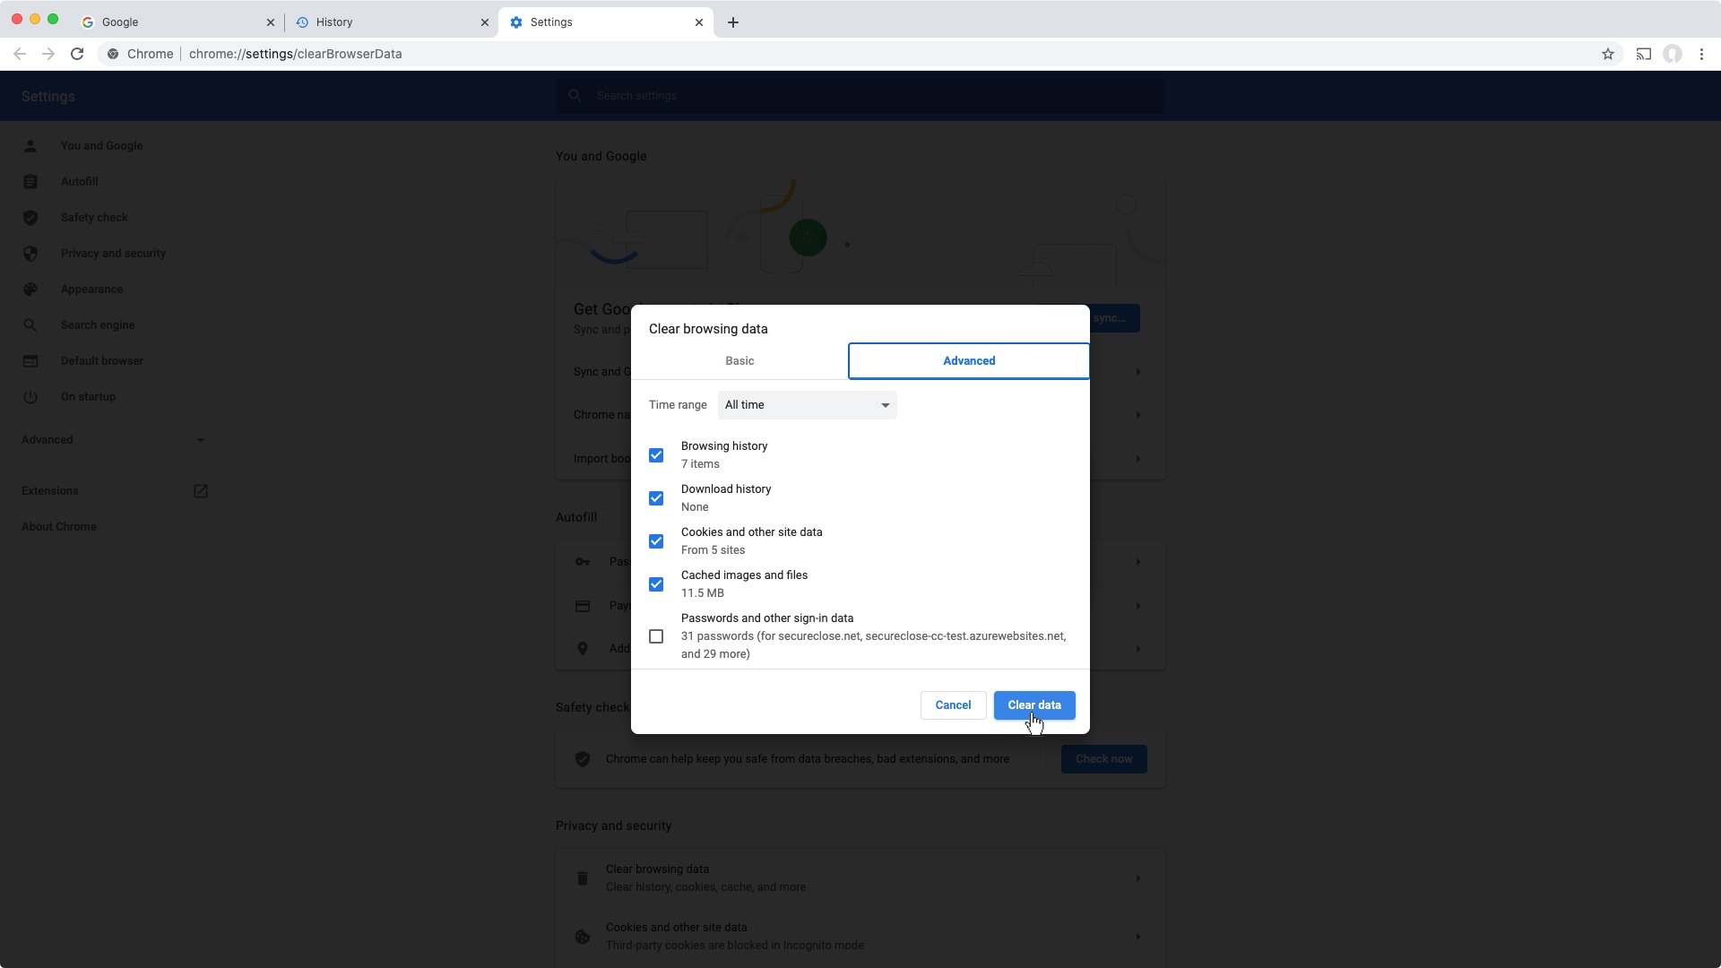The image size is (1721, 968).
Task: Click the bookmark star icon
Action: coord(1608,54)
